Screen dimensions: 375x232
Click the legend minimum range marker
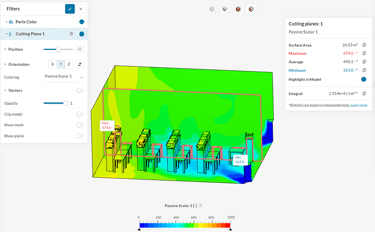pyautogui.click(x=139, y=229)
